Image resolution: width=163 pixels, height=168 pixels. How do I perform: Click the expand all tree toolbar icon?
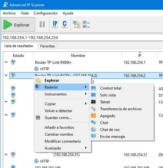[x=76, y=24]
